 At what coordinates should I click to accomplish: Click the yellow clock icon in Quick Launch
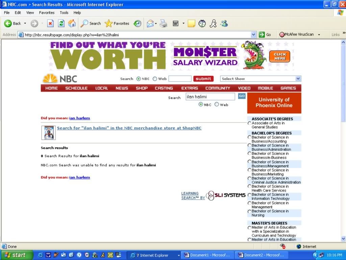tap(110, 255)
